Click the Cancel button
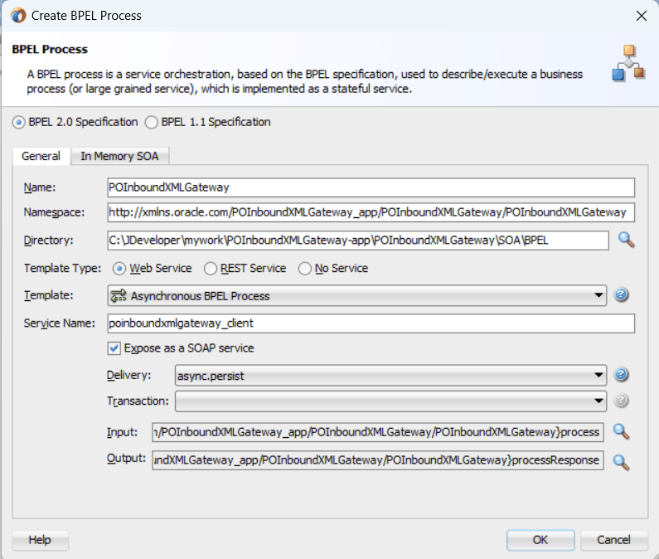659x559 pixels. coord(613,540)
